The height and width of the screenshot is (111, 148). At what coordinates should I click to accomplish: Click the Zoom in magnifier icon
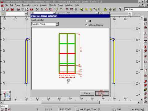(x=82, y=9)
